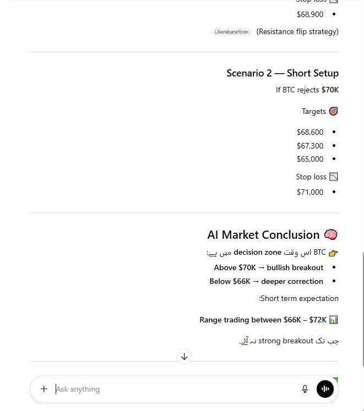Click the brain emoji beside AI Market Conclusion
364x411 pixels.
click(331, 235)
